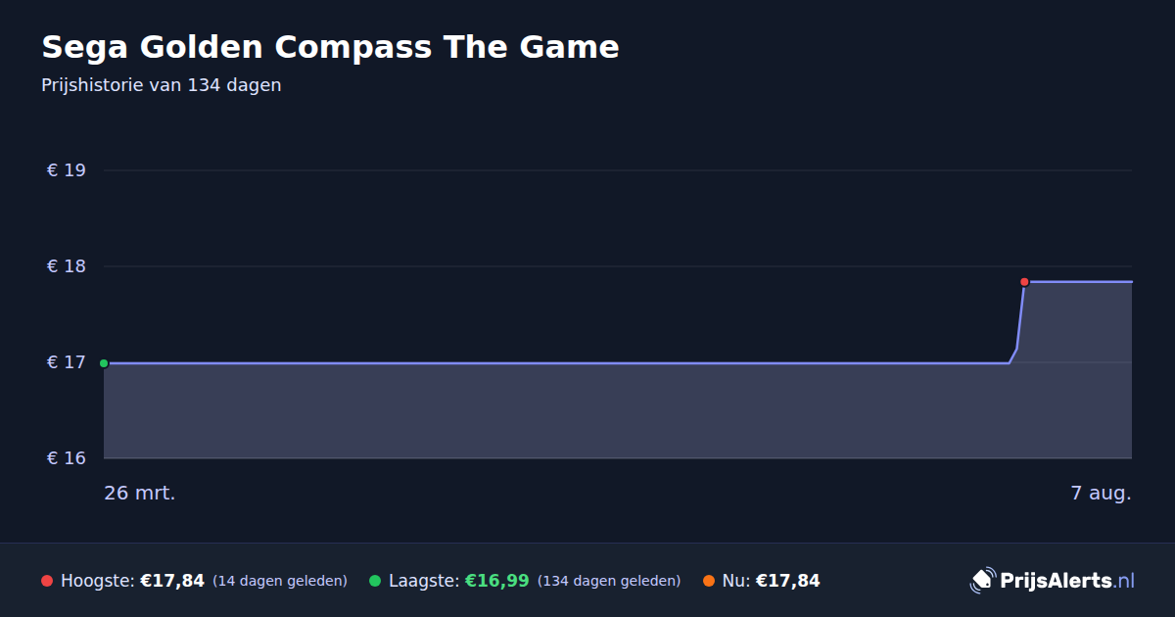Click the PrijsAlerts tag logo icon
The image size is (1175, 617).
click(x=982, y=580)
